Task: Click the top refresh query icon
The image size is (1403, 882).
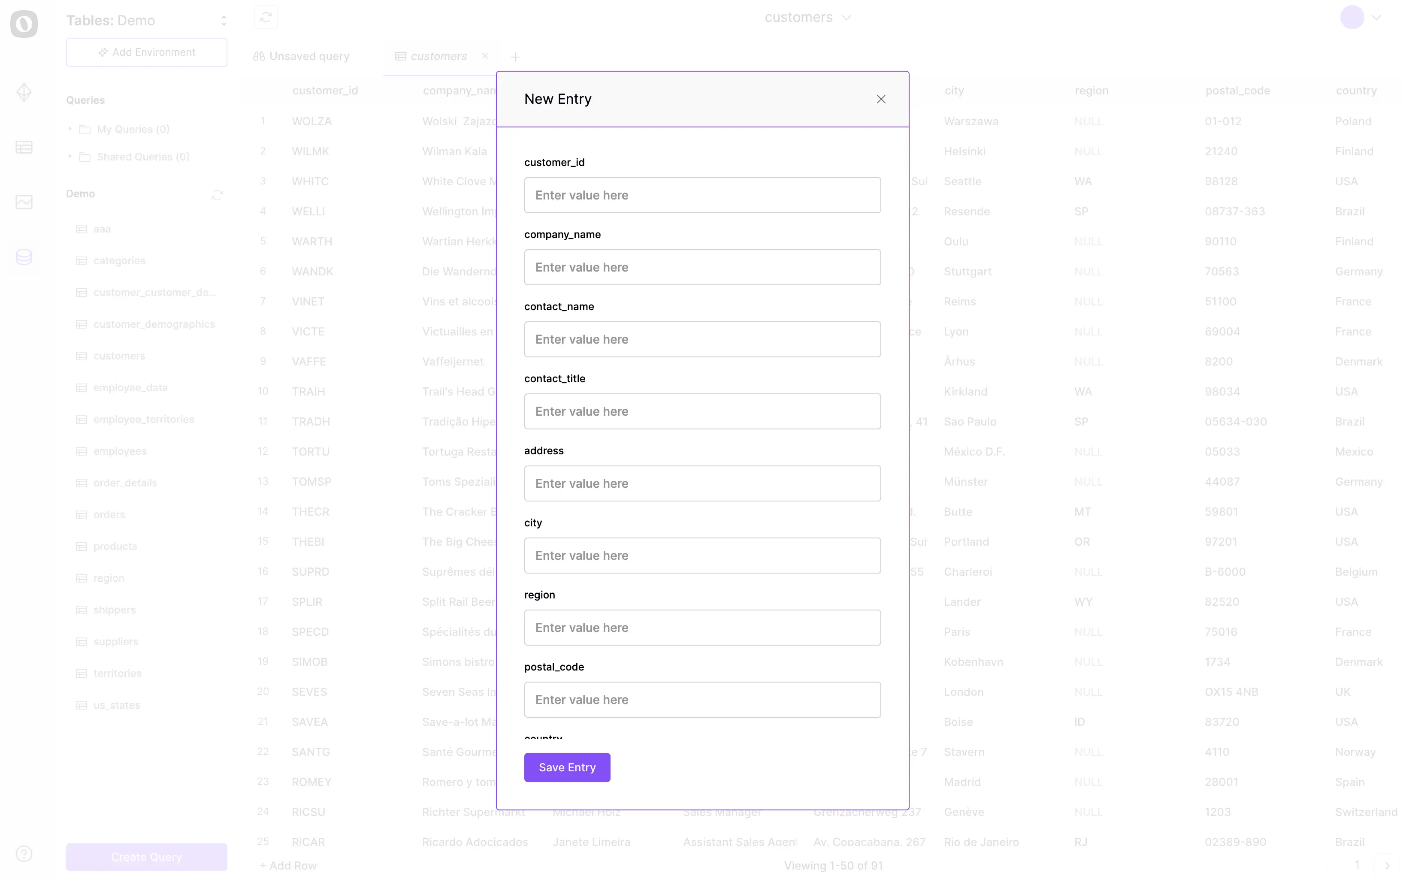Action: [266, 18]
